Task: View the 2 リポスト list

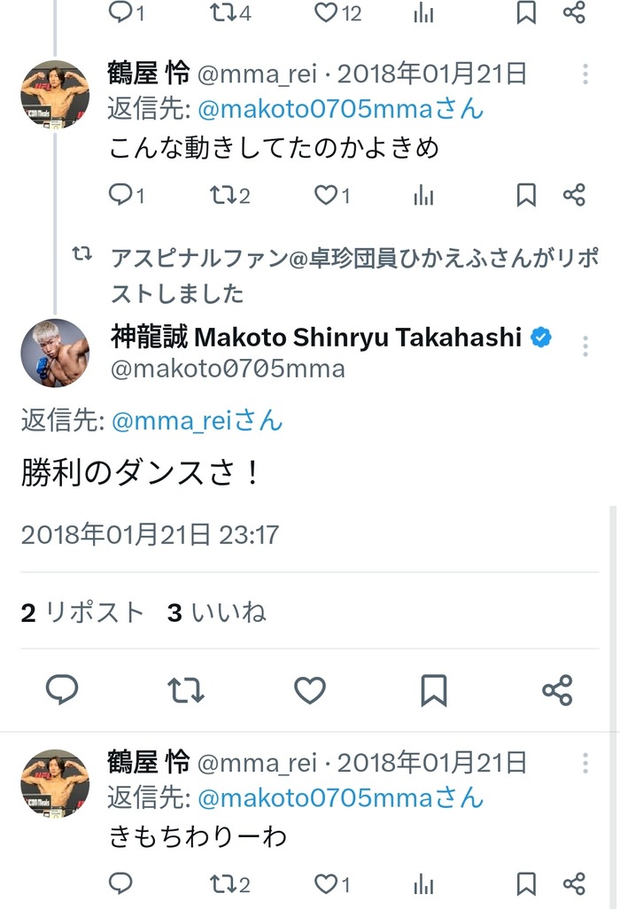Action: click(x=82, y=612)
